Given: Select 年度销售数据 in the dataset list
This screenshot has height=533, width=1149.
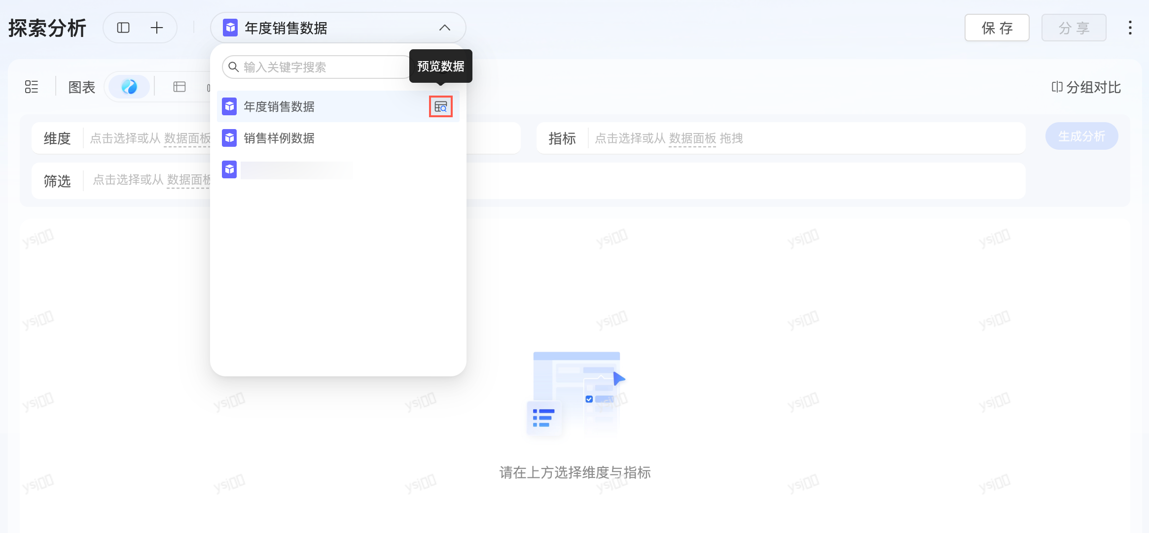Looking at the screenshot, I should click(x=279, y=106).
